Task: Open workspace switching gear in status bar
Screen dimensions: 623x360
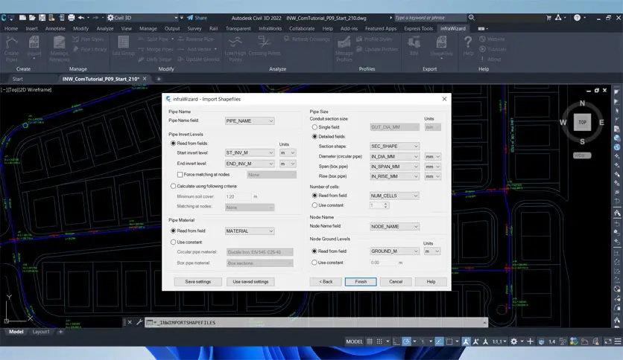Action: pos(513,341)
